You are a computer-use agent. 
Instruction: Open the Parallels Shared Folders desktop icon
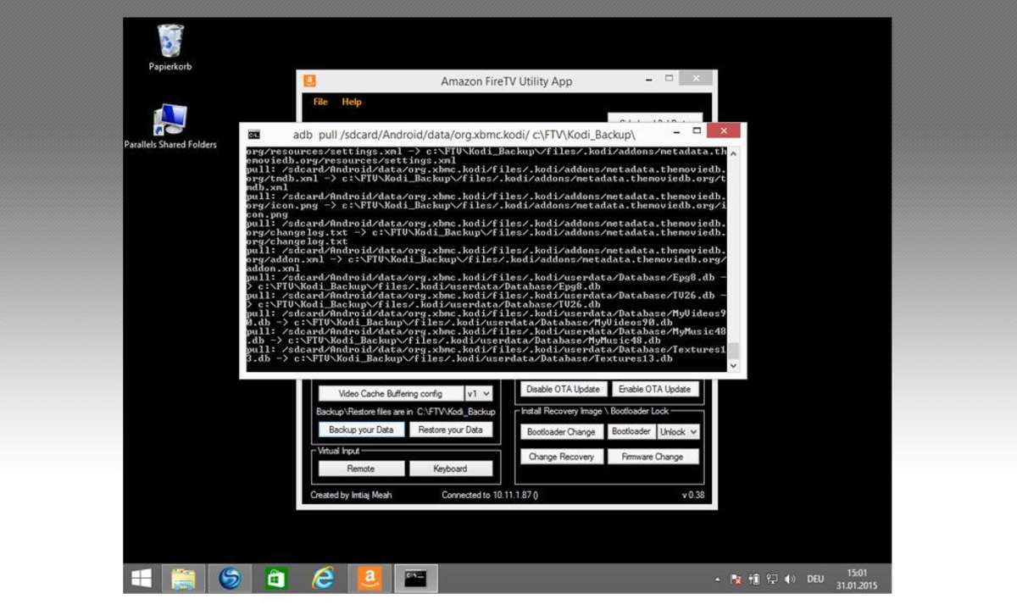(x=170, y=127)
